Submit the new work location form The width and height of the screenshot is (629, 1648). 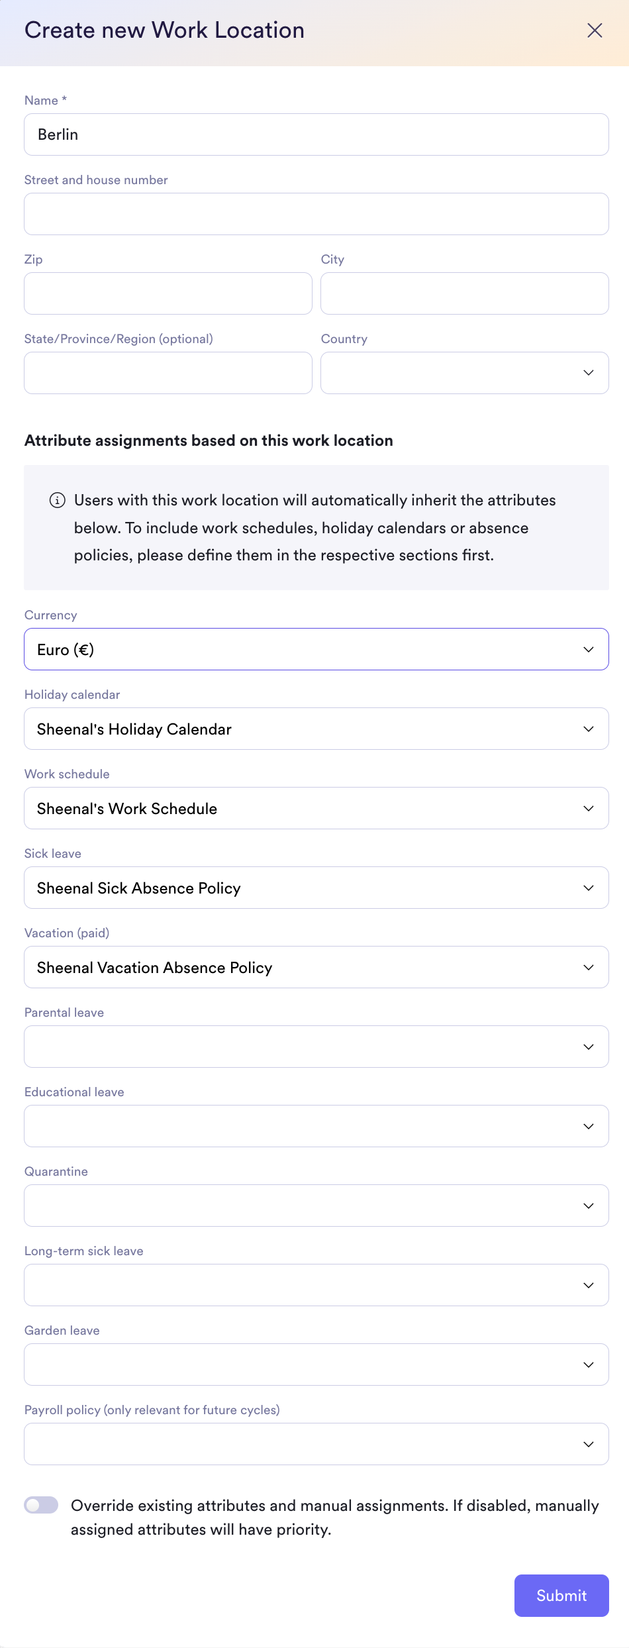pos(561,1596)
